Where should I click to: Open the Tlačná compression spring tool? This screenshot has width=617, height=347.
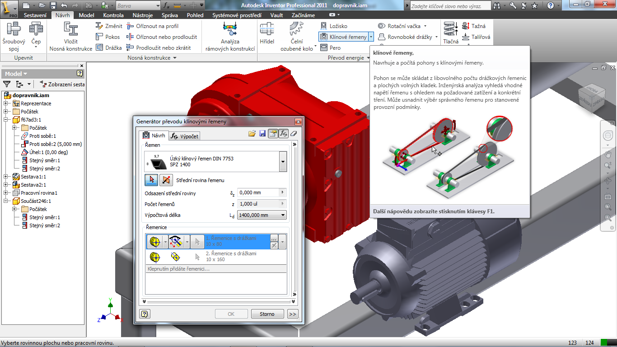[451, 33]
